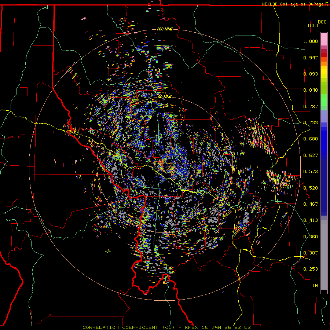This screenshot has height=330, width=330.
Task: Click the 0.627 legend value
Action: [x=311, y=155]
